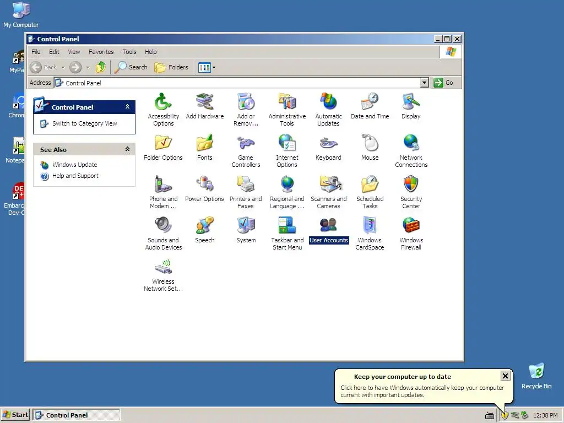The width and height of the screenshot is (564, 423).
Task: Click the Start button
Action: tap(15, 415)
